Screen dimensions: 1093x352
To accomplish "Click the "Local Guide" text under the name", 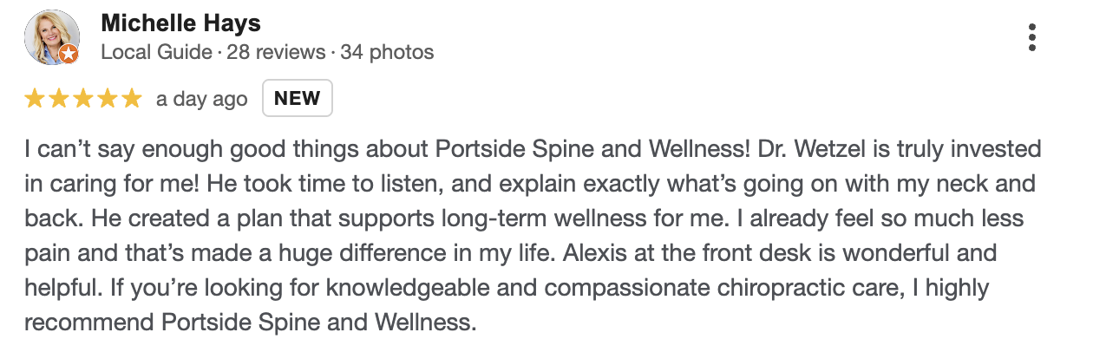I will (156, 52).
